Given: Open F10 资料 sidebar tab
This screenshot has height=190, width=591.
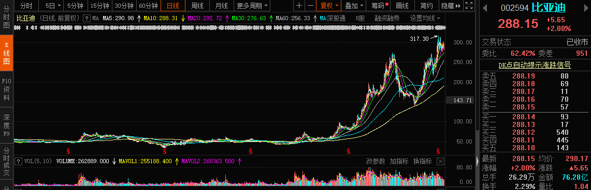Looking at the screenshot, I should pos(6,89).
